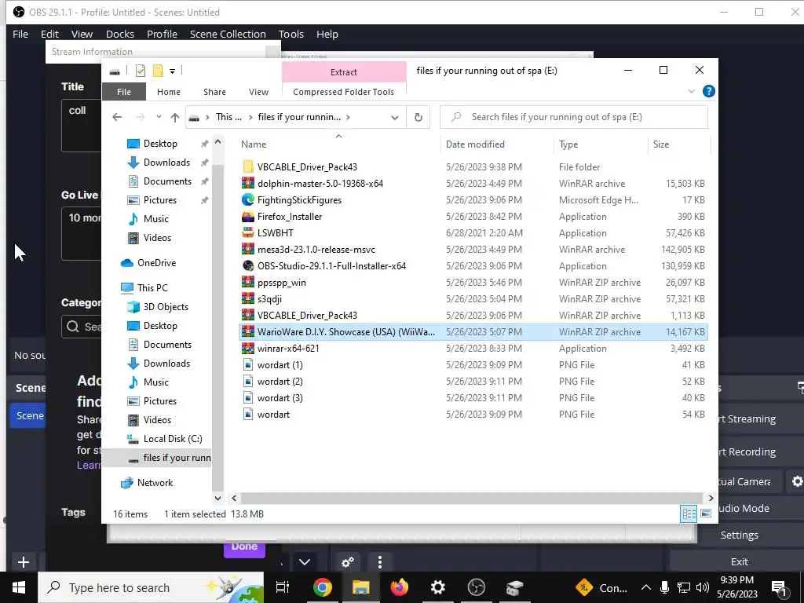
Task: Click the horizontal scrollbar right arrow
Action: click(711, 498)
